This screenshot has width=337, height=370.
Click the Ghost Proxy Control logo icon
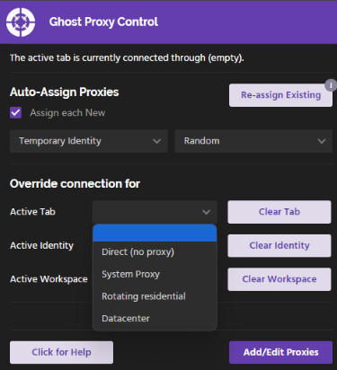coord(21,22)
